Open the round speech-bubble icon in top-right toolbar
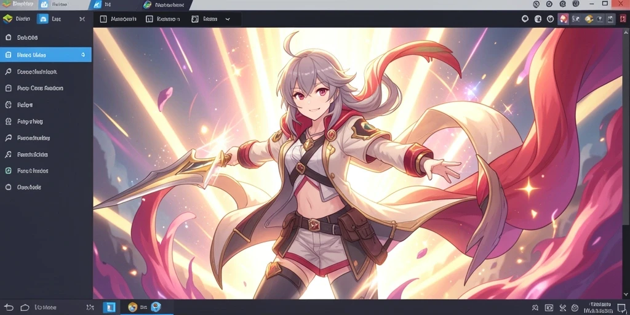The height and width of the screenshot is (315, 630). click(x=525, y=19)
